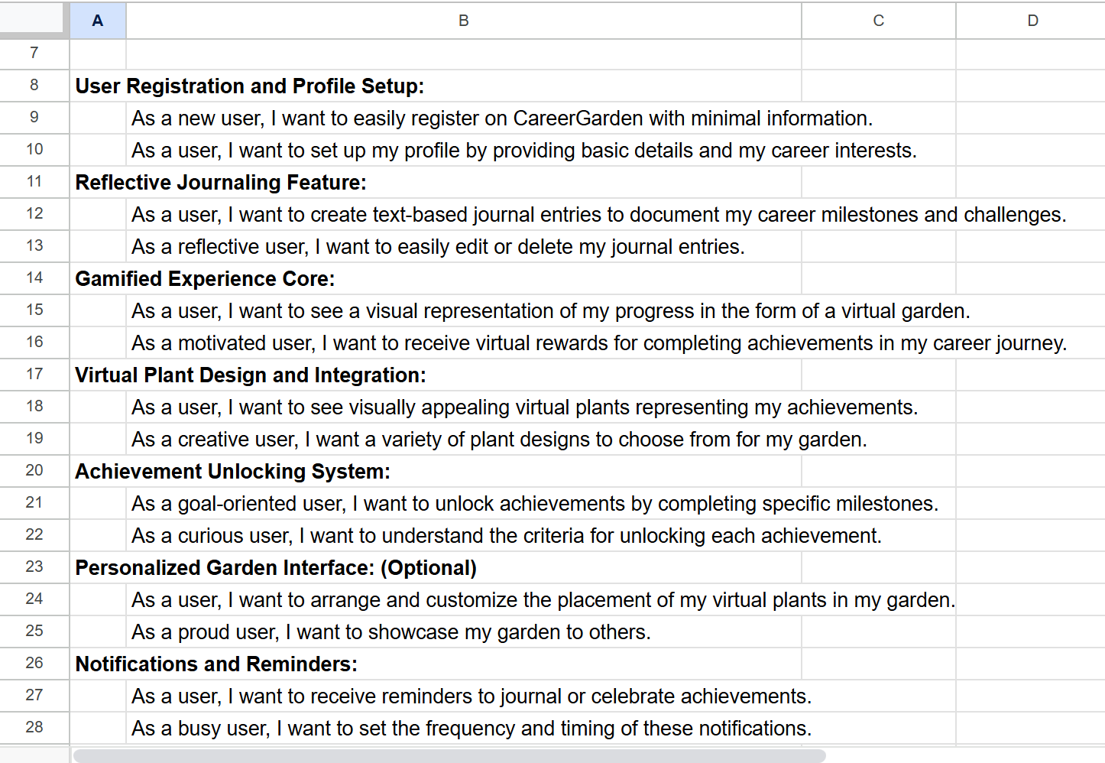Click the horizontal scrollbar at the bottom
1105x763 pixels.
pos(449,755)
